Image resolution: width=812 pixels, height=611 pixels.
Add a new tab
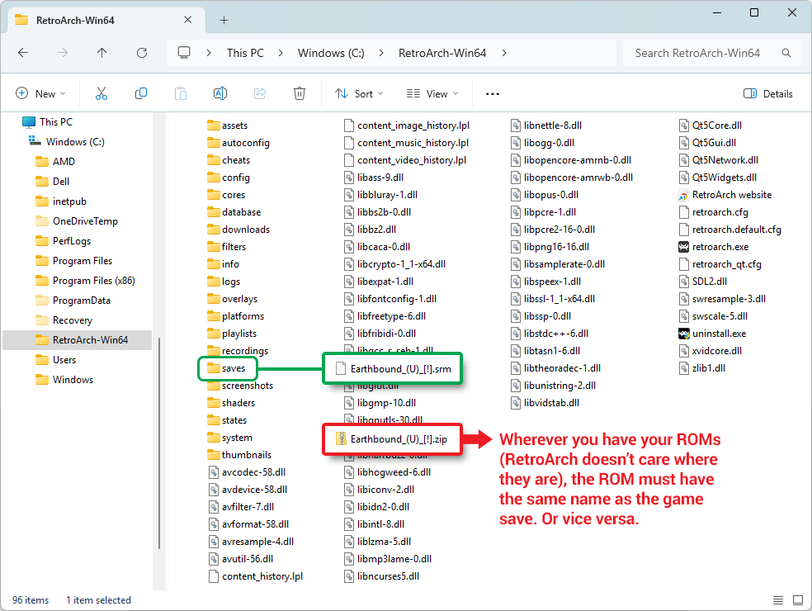(224, 20)
